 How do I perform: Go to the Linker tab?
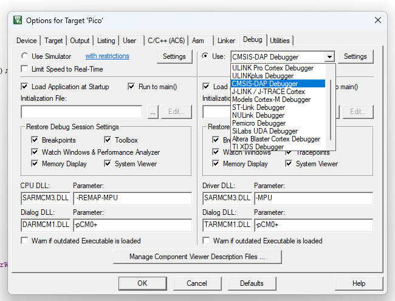click(226, 41)
